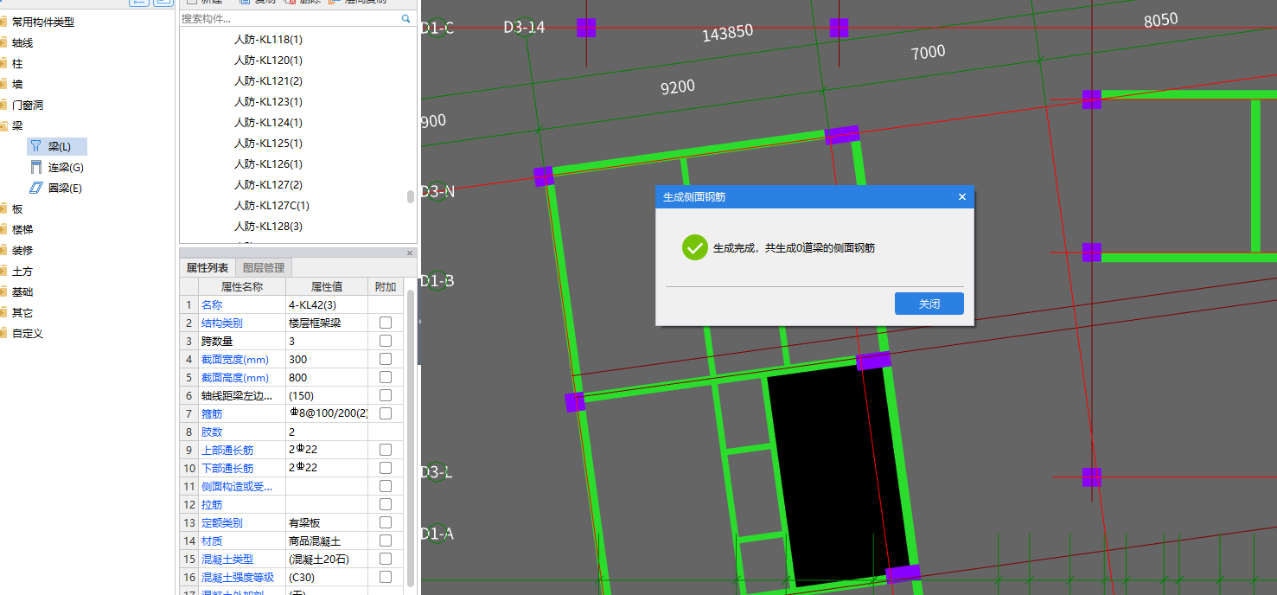Close the 生成侧面钢筋 dialog with X
The image size is (1277, 595).
coord(962,197)
